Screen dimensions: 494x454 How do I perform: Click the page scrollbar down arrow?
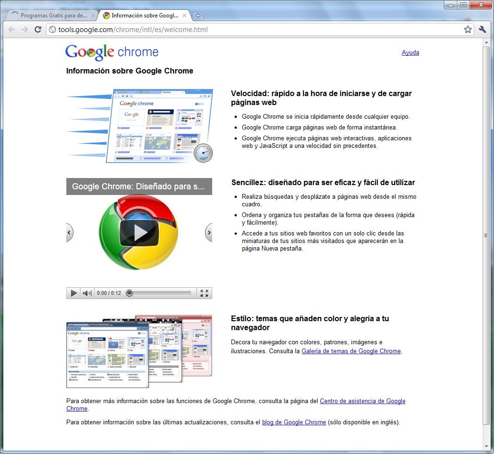tap(486, 446)
